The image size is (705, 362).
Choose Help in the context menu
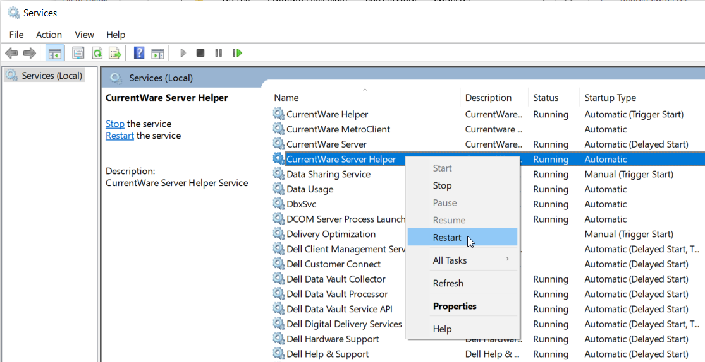(x=463, y=329)
